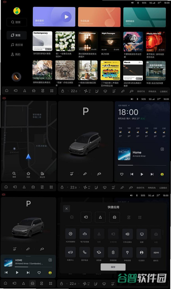Expand the 北京 海淀区 location selector
Viewport: 171px width, 289px height.
[124, 105]
